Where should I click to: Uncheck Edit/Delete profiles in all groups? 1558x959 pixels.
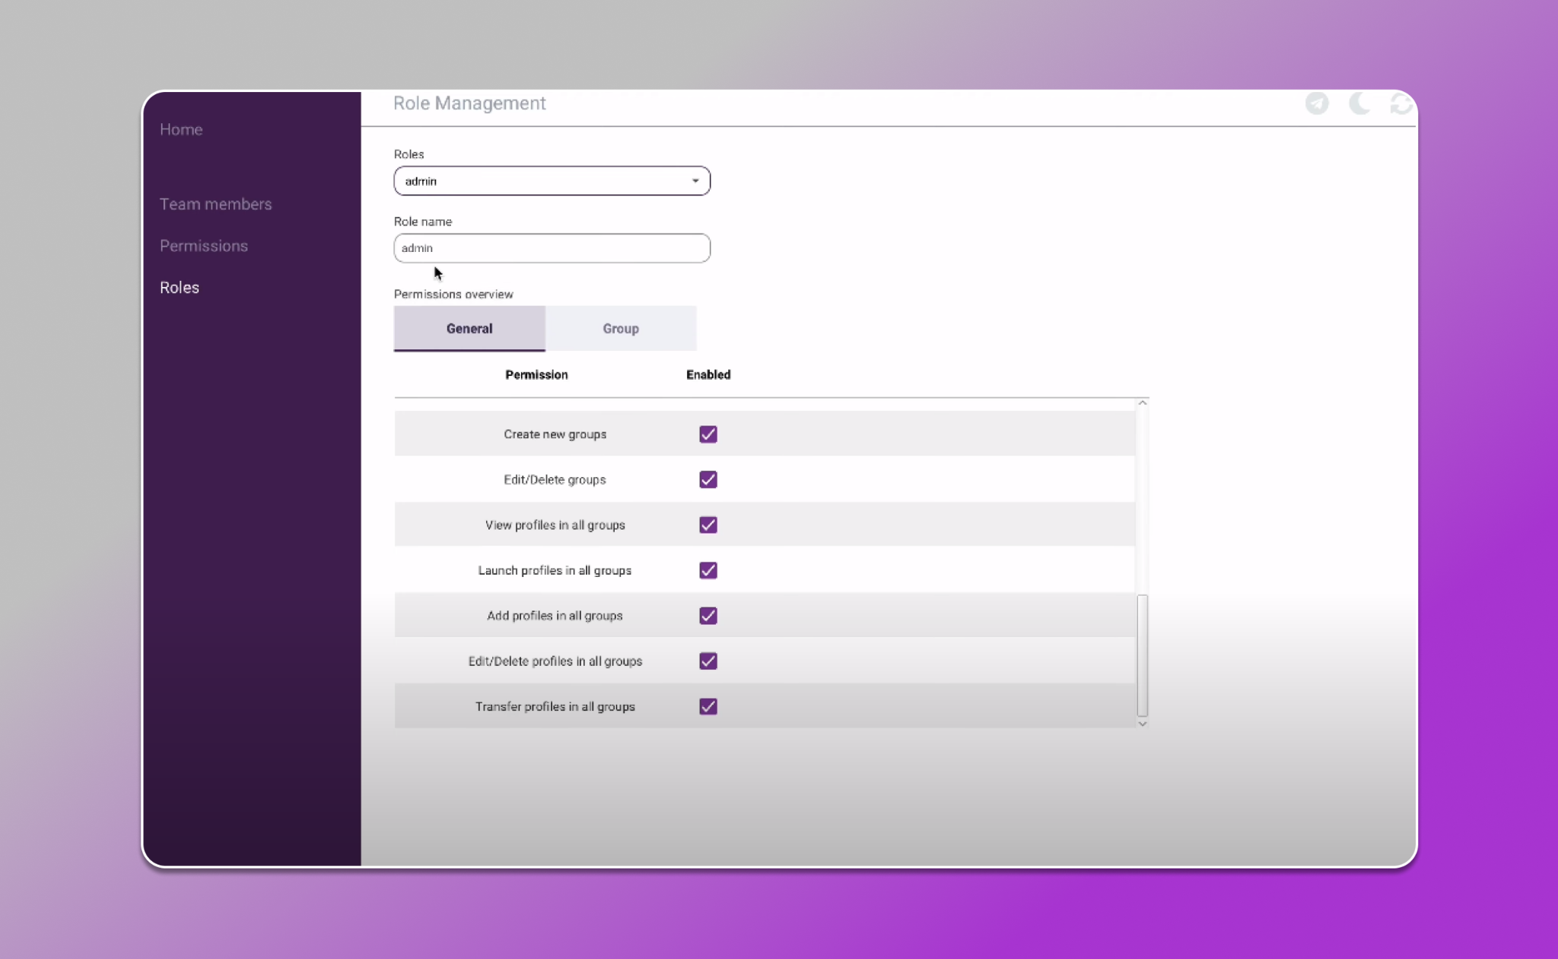click(707, 661)
